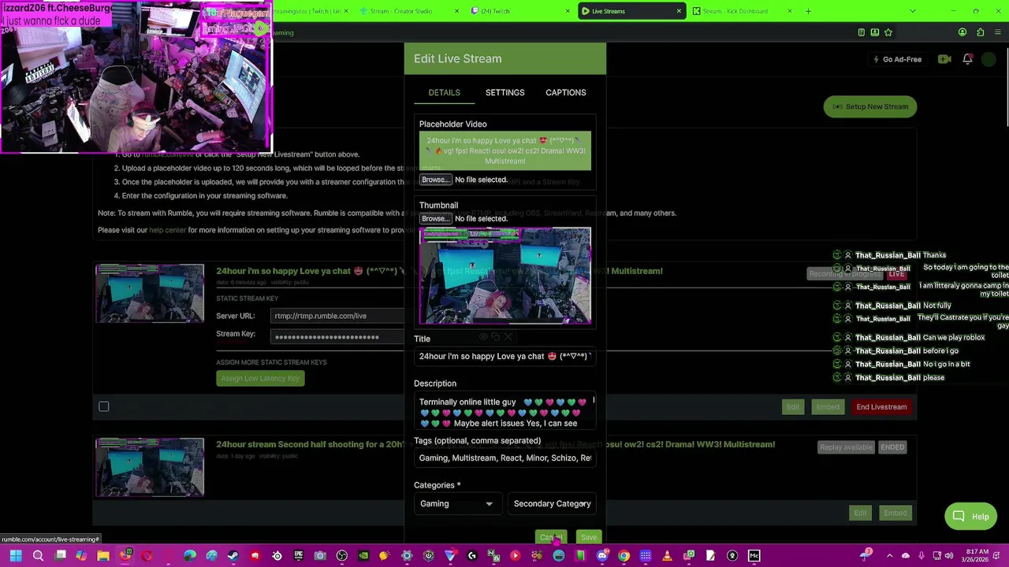Bookmark page with the star icon
The width and height of the screenshot is (1009, 567).
pyautogui.click(x=888, y=32)
